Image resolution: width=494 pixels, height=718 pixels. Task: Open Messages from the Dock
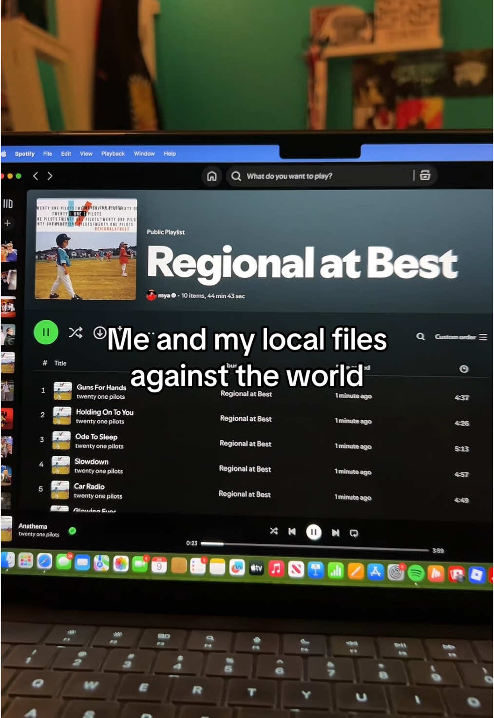(x=64, y=562)
